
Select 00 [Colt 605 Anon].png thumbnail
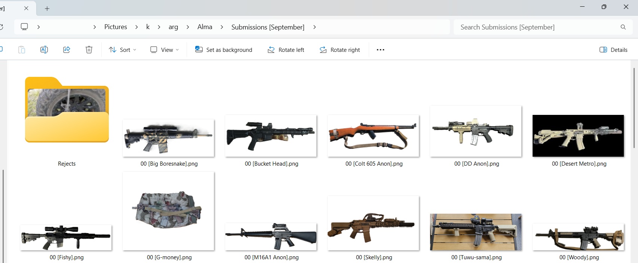tap(373, 136)
